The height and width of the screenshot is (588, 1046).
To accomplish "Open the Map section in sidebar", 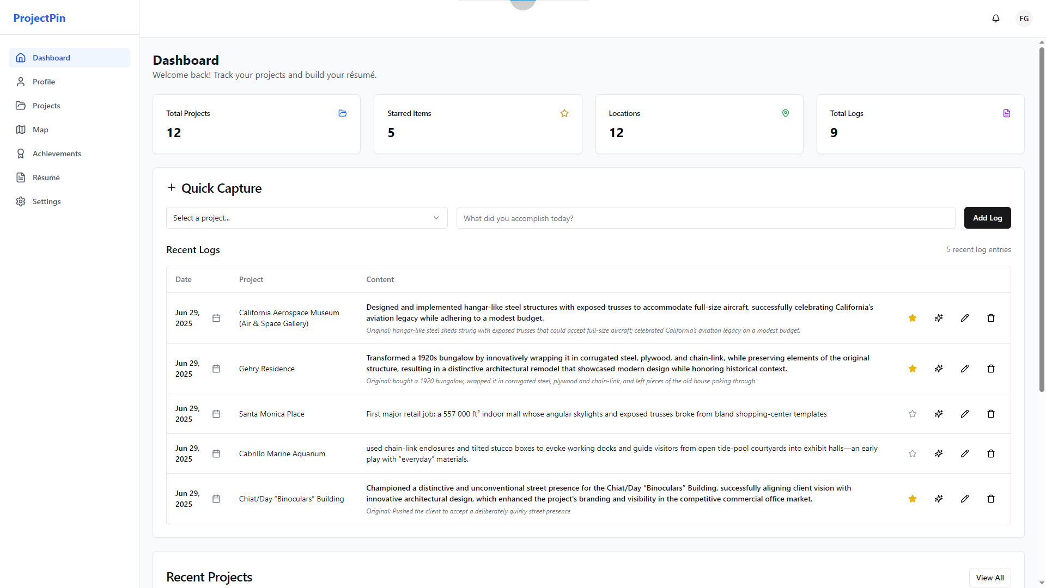I will [40, 130].
